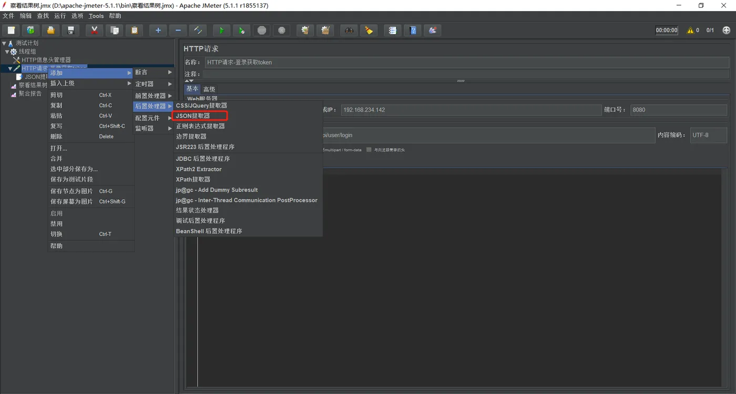Open the Templates toolbar icon

coord(31,30)
